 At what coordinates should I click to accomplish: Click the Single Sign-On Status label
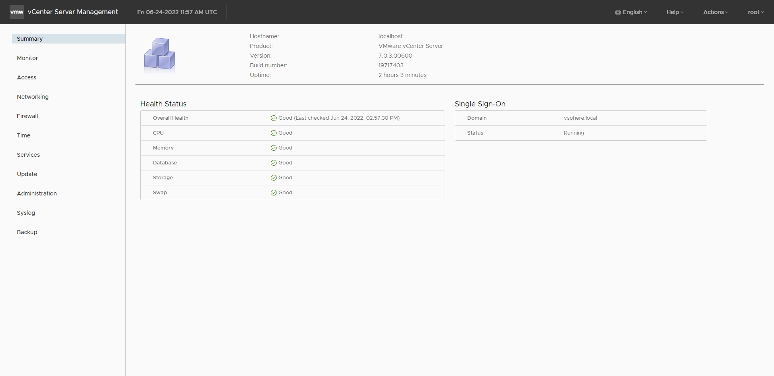click(475, 133)
